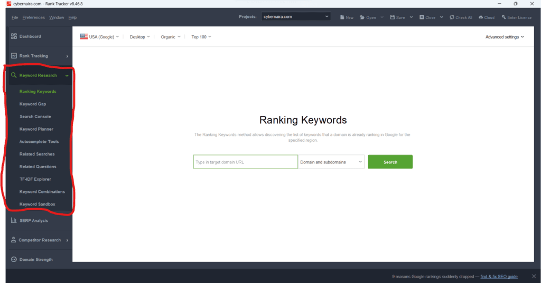541x283 pixels.
Task: Select Search Console in sidebar
Action: (x=35, y=116)
